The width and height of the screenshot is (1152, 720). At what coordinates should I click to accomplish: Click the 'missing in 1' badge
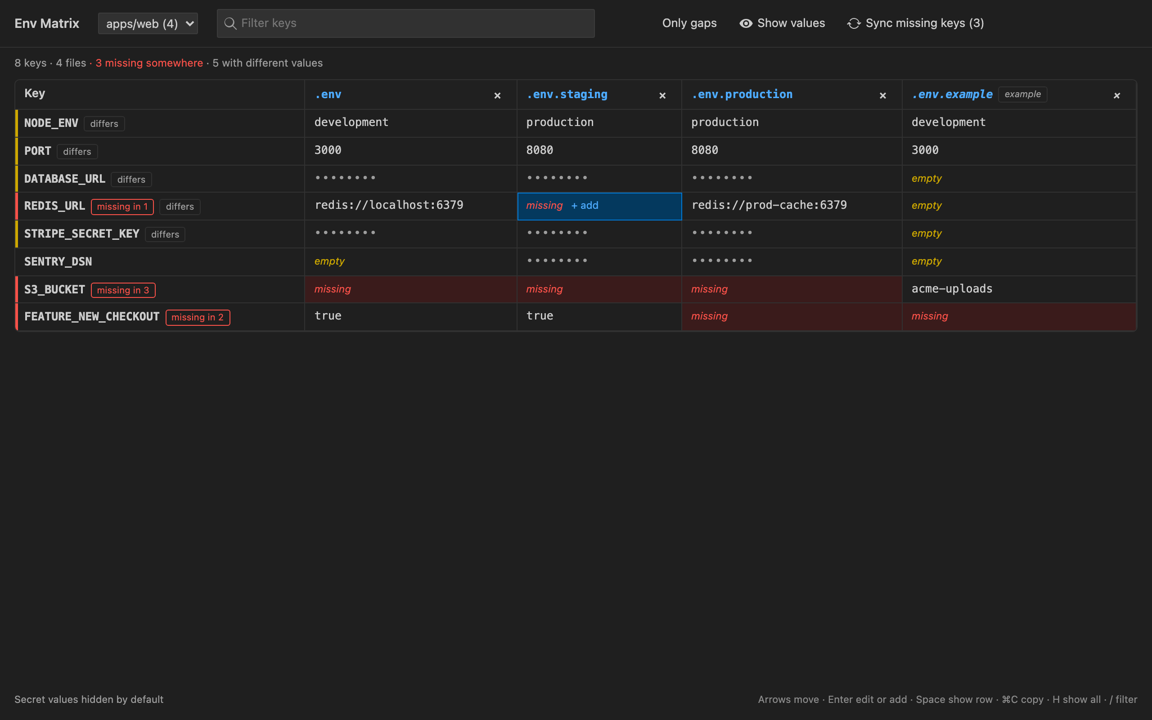(122, 207)
